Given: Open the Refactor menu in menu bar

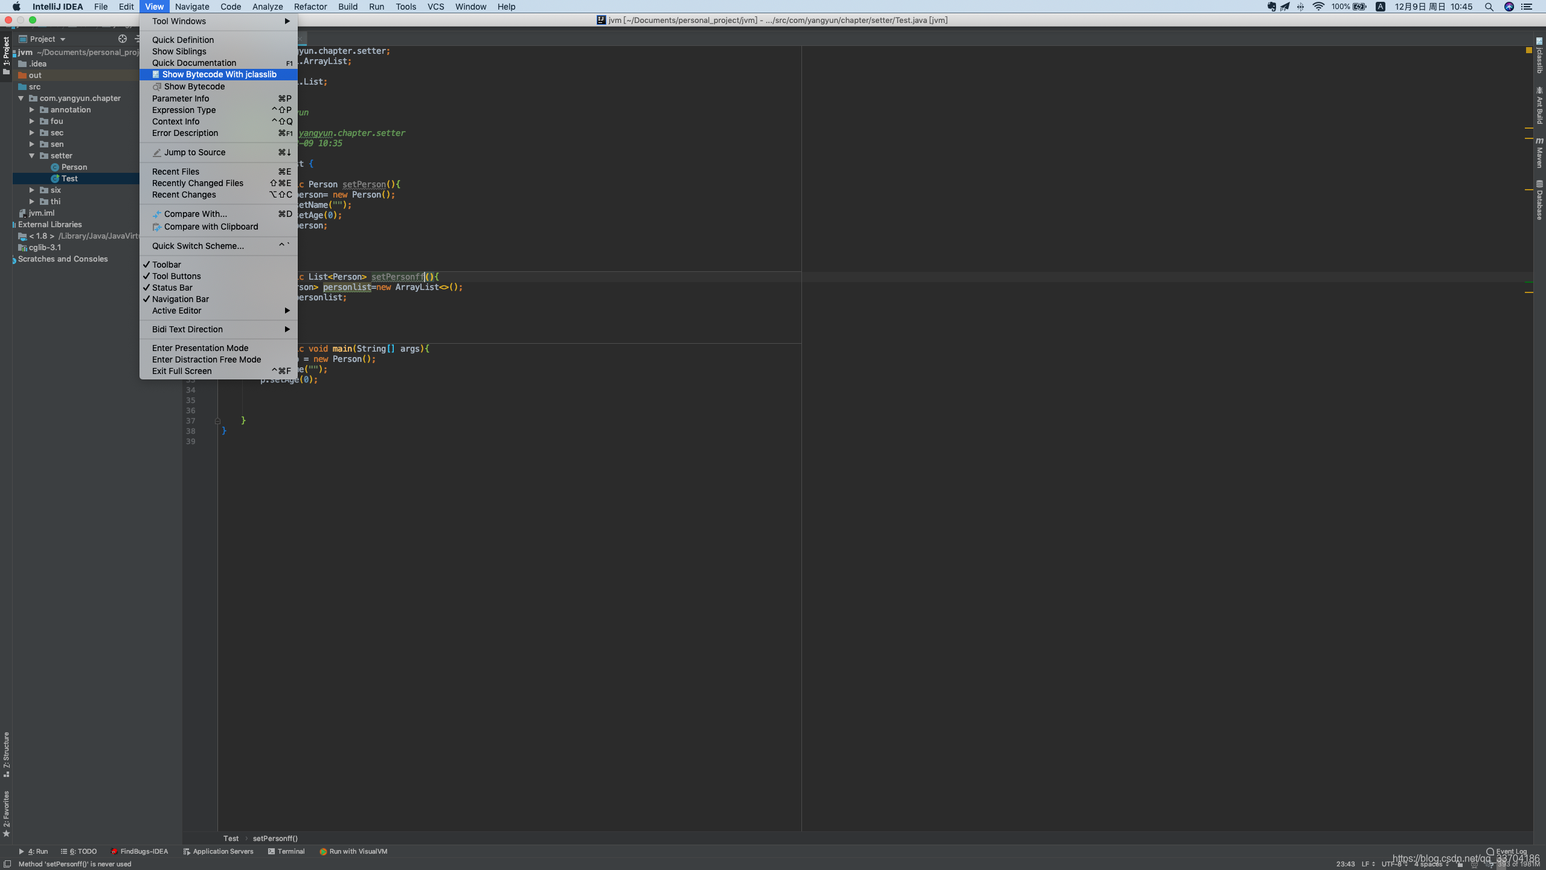Looking at the screenshot, I should click(310, 7).
